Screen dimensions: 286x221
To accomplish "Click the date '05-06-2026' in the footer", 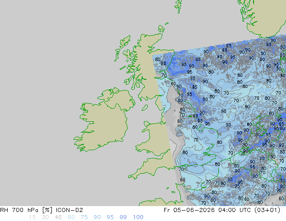I will [x=194, y=210].
